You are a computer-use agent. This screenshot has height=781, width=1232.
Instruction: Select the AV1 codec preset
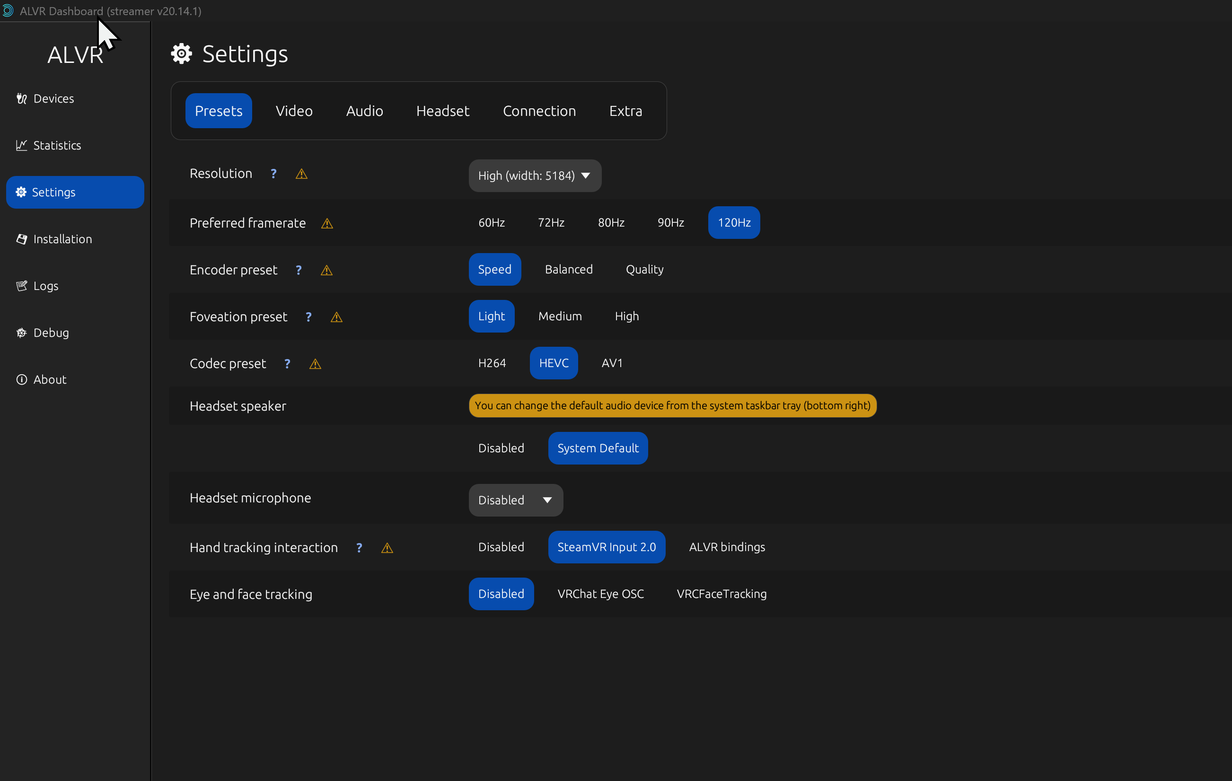tap(612, 363)
